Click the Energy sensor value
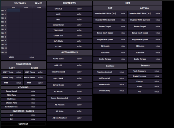174x128 pixels. pos(157,81)
